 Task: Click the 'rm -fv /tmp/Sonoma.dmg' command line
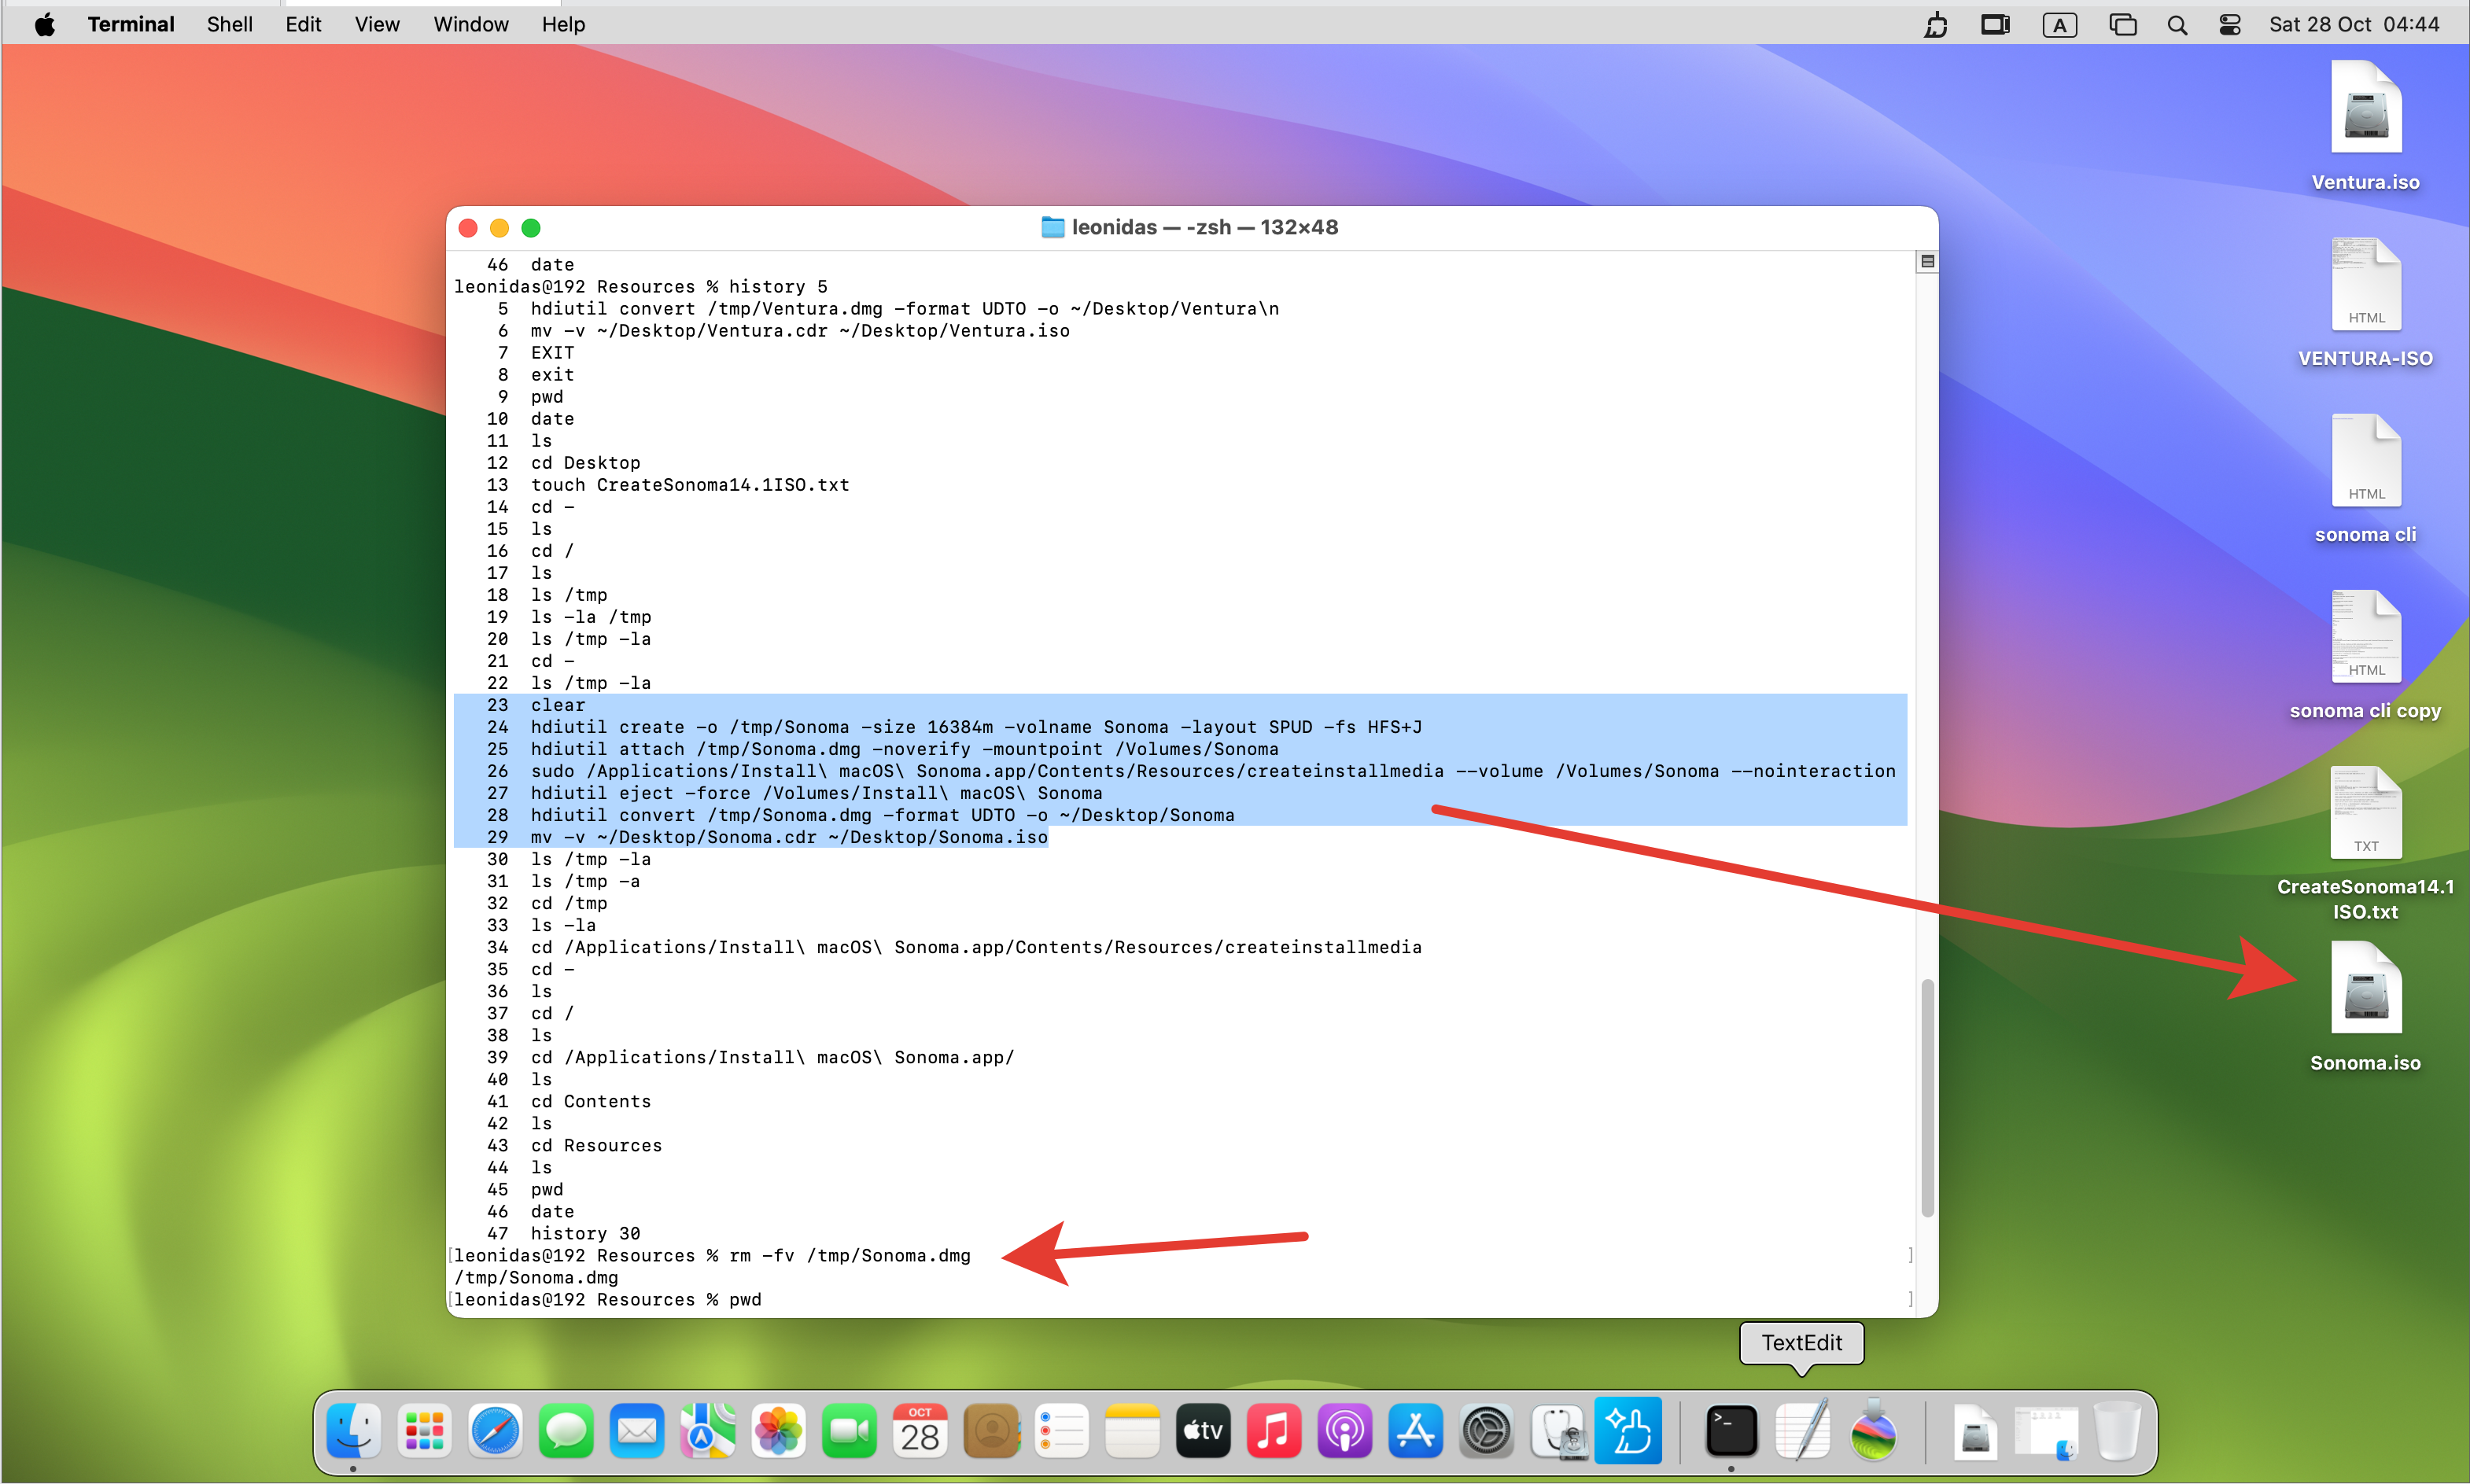point(849,1256)
